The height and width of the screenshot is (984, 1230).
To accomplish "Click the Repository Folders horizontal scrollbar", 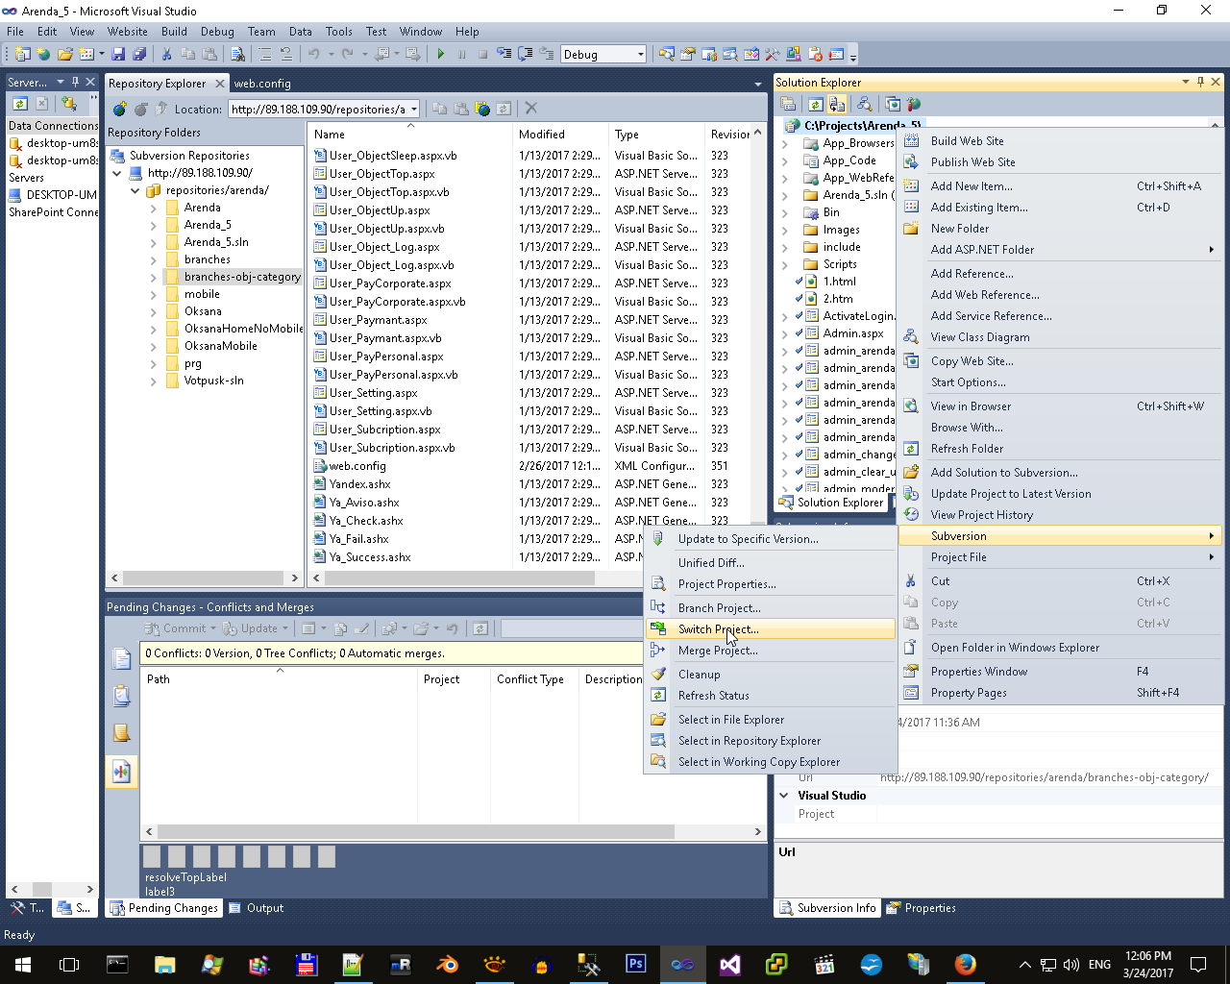I will pos(205,578).
